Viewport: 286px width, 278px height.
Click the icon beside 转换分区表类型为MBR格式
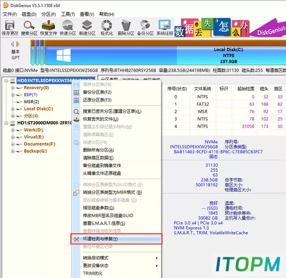click(x=76, y=192)
